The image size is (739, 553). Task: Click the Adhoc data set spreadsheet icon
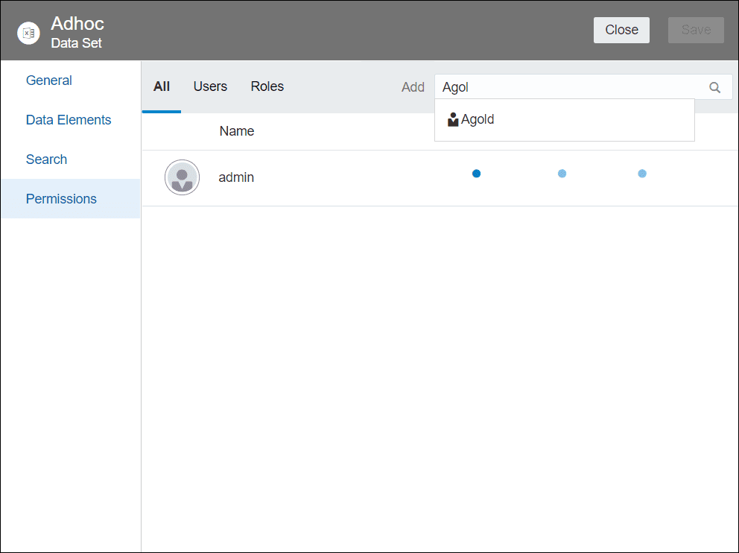pyautogui.click(x=29, y=33)
